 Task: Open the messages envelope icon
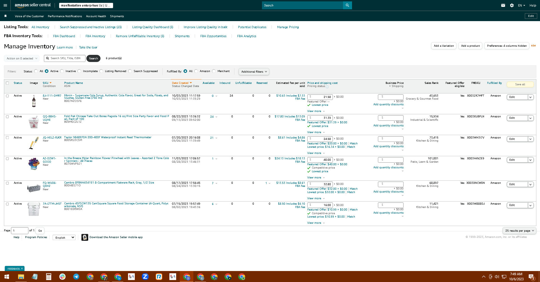(x=503, y=5)
